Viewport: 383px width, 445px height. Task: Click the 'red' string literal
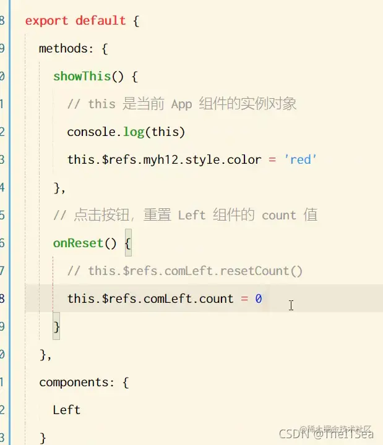tap(300, 159)
